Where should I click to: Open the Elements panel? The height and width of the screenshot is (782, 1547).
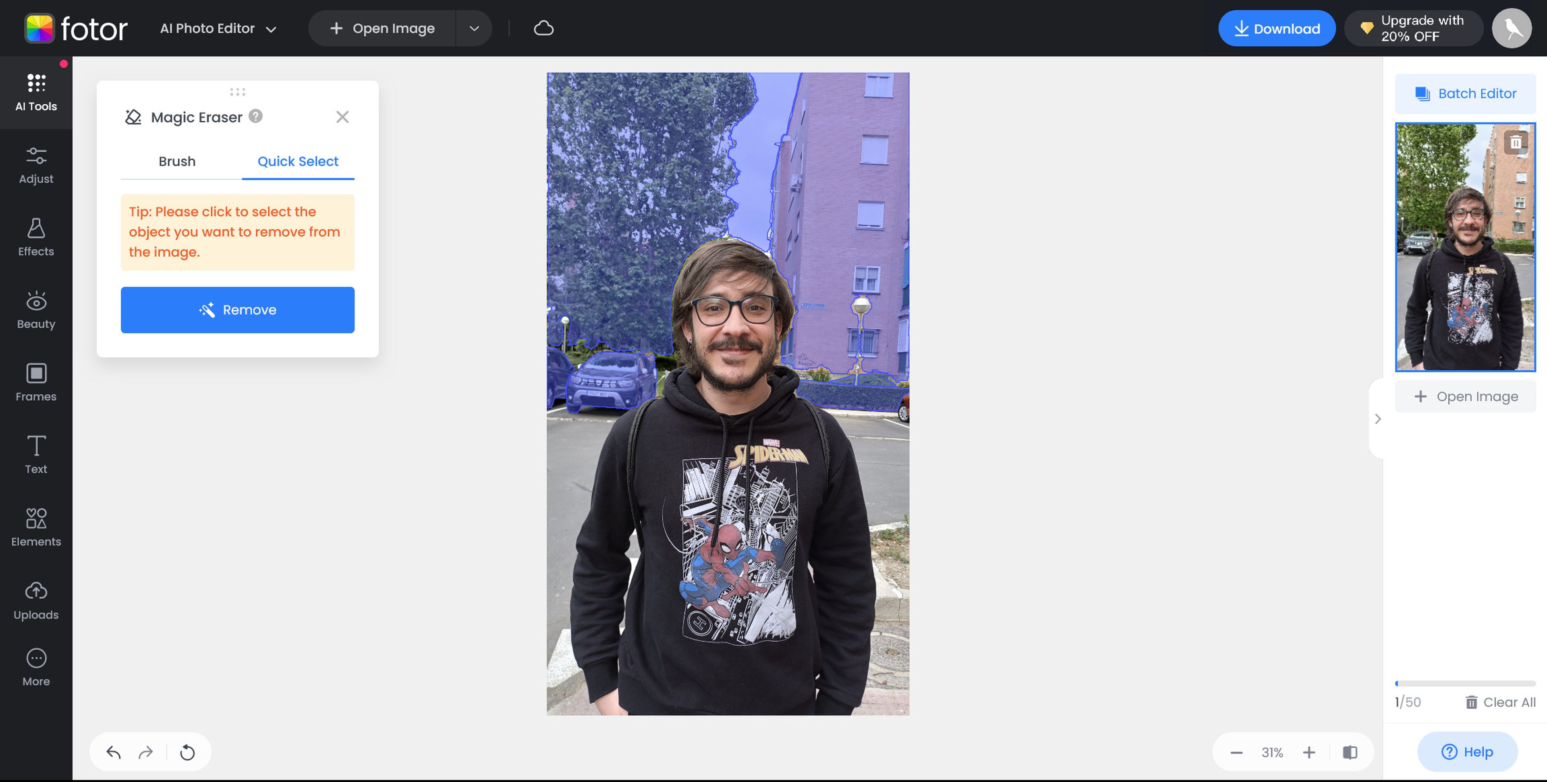coord(36,526)
